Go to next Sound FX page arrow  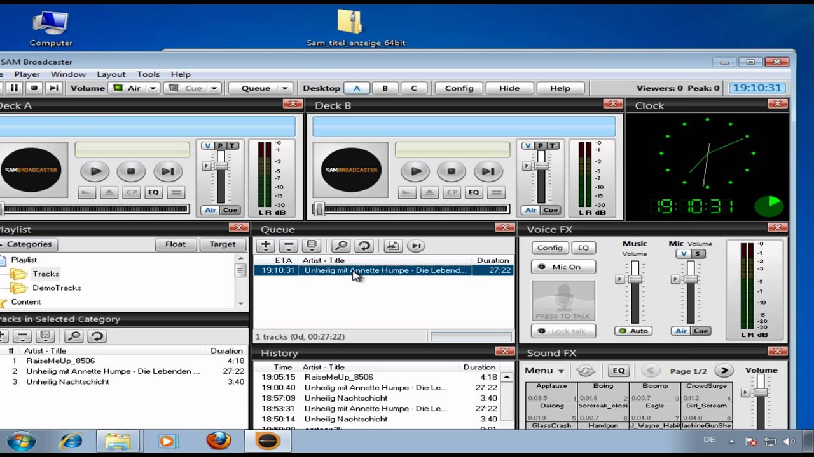(x=724, y=371)
